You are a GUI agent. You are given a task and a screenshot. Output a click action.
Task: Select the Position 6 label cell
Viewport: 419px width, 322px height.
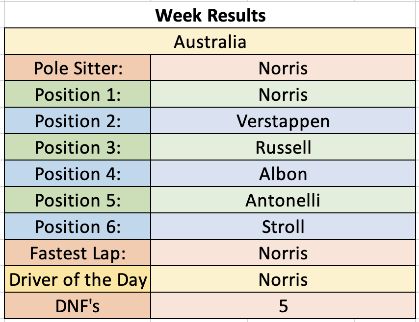78,226
